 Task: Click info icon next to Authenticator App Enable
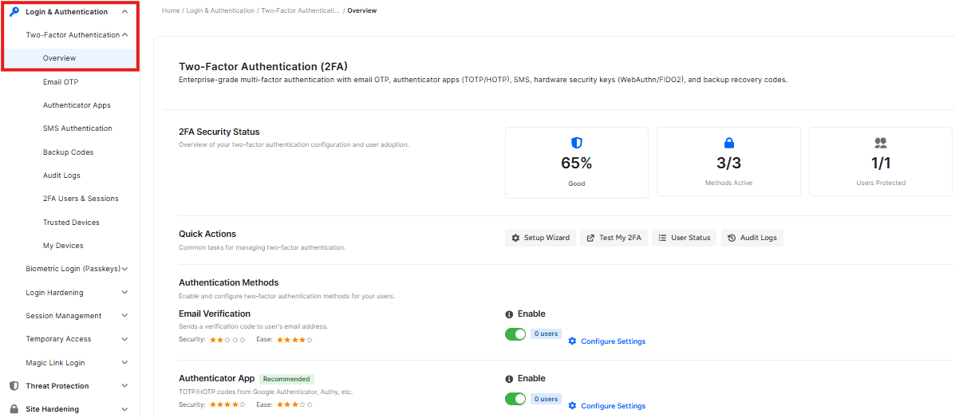[x=509, y=379]
